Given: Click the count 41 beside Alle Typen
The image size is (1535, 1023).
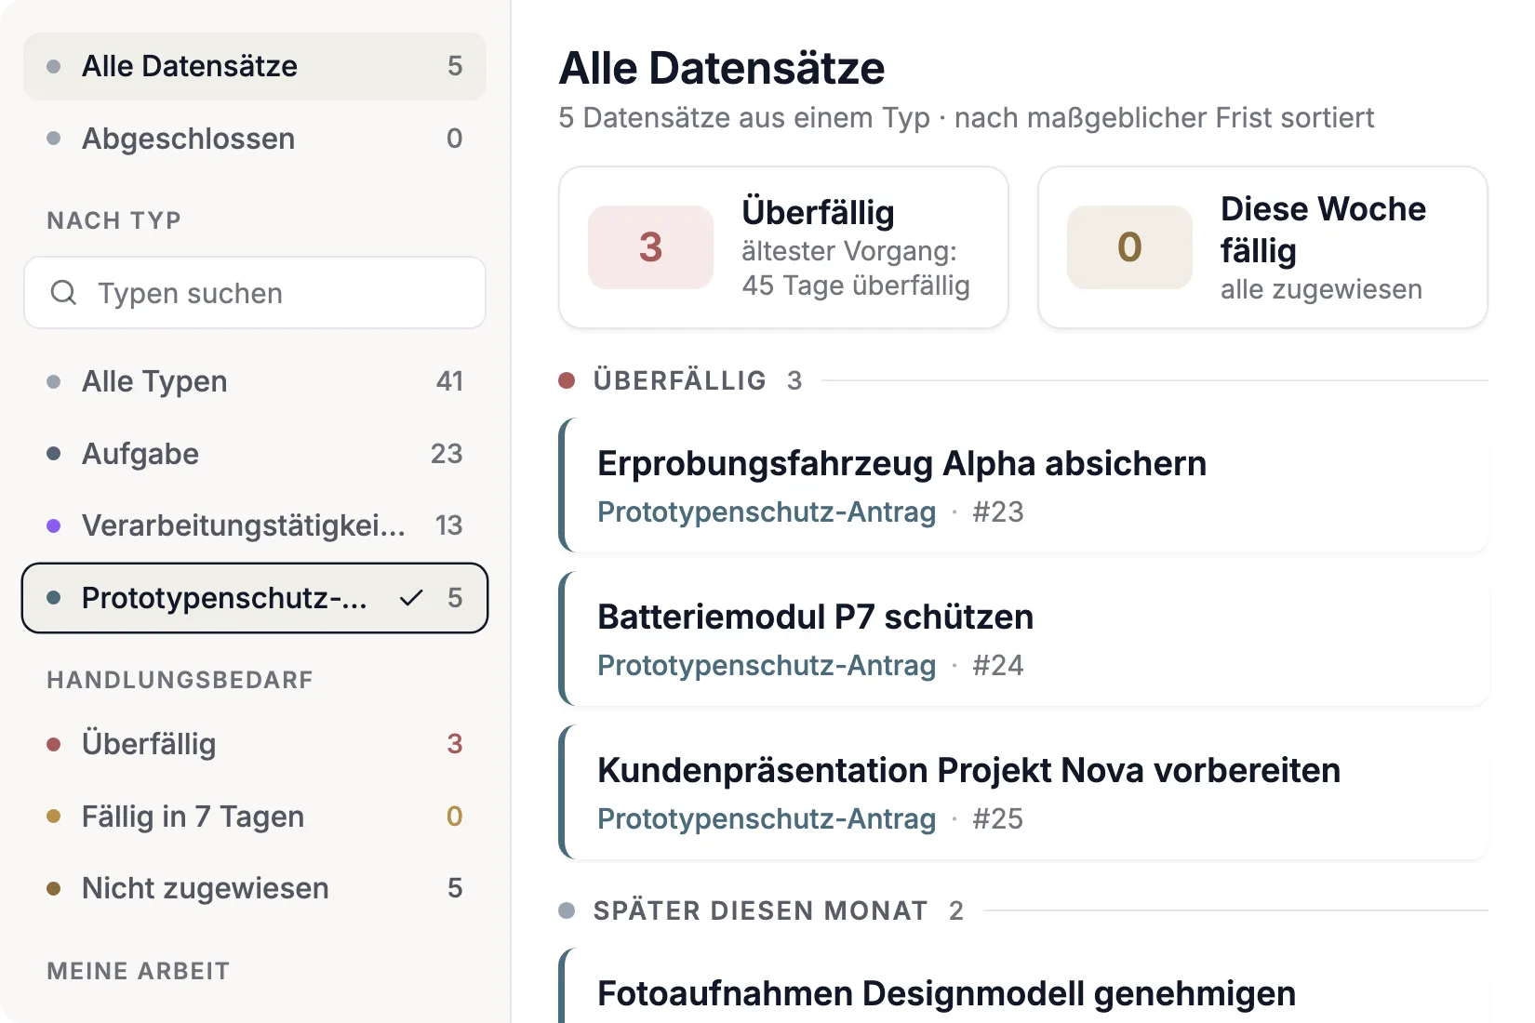Looking at the screenshot, I should [x=449, y=381].
